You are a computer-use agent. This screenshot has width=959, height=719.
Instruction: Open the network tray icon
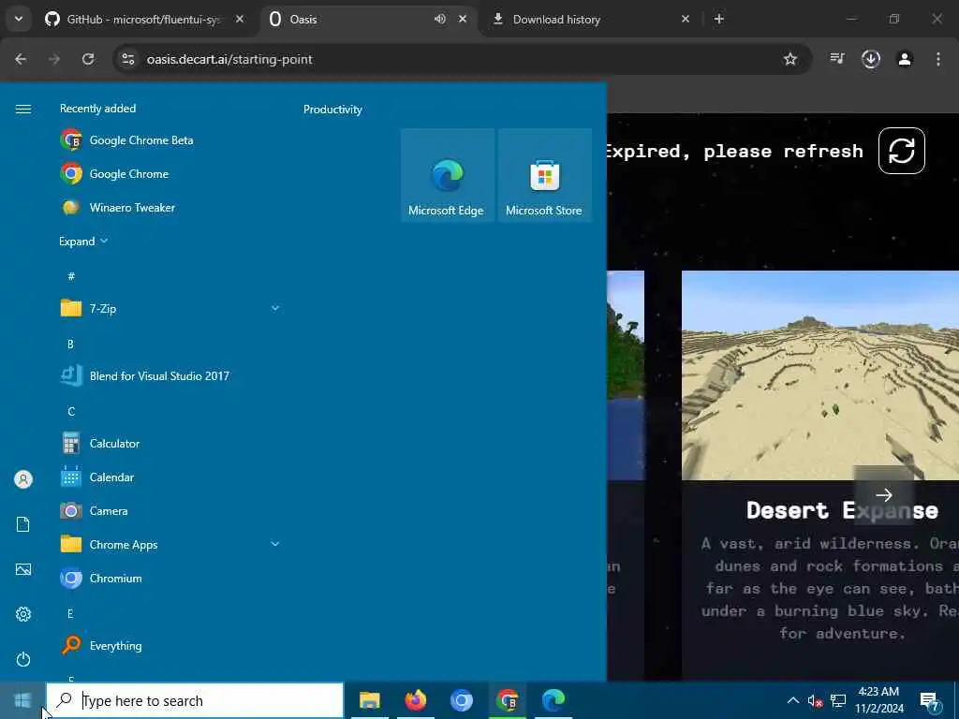pyautogui.click(x=838, y=700)
